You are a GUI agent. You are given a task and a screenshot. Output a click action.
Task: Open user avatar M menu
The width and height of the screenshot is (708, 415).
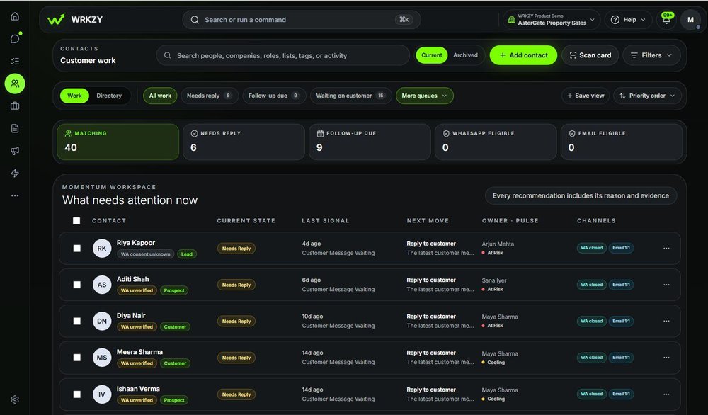690,20
